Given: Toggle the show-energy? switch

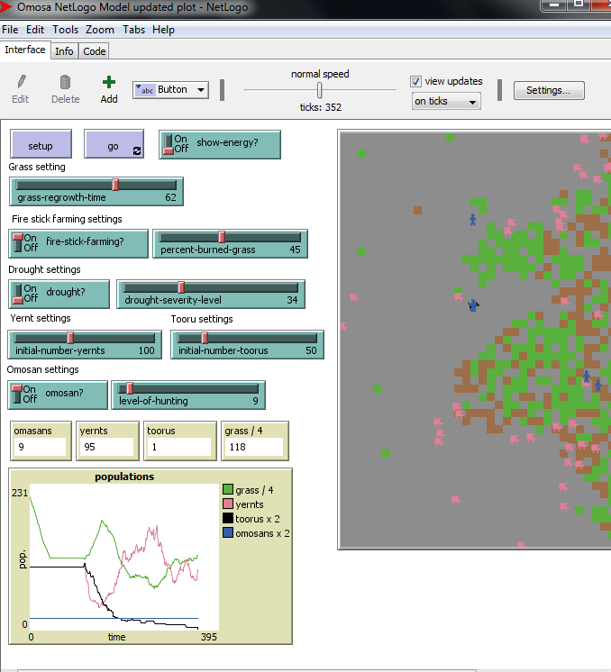Looking at the screenshot, I should click(169, 144).
